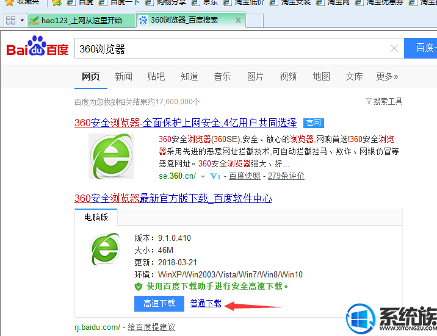Click the V1 credibility badge icon
437x336 pixels.
215,176
